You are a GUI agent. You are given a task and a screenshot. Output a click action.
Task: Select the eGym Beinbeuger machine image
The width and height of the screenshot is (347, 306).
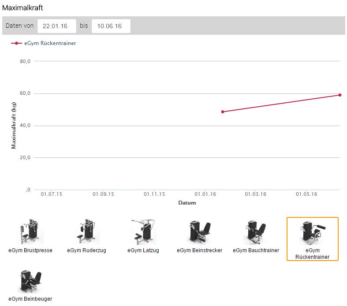[x=30, y=280]
